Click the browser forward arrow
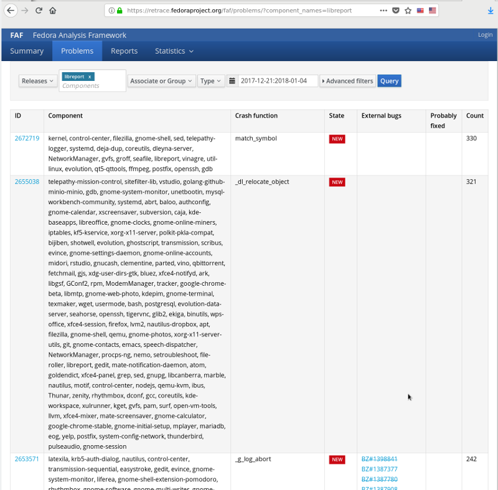498x490 pixels. click(x=25, y=11)
